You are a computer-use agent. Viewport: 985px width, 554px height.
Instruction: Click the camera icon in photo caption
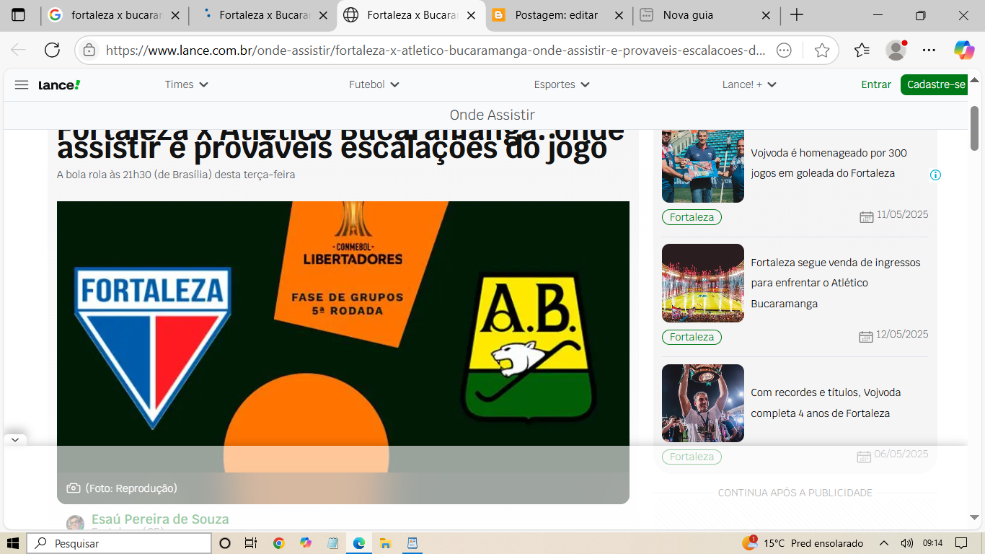pos(73,488)
